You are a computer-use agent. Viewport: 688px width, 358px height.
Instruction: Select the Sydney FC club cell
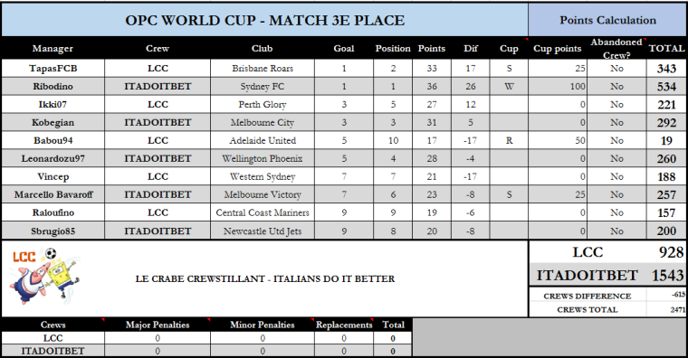click(x=262, y=87)
